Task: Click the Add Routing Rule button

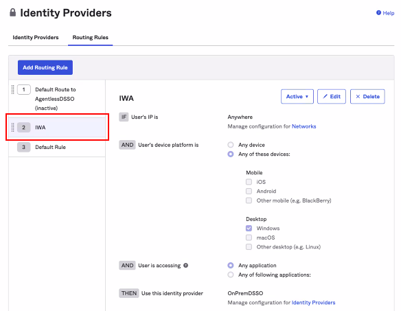Action: 45,67
